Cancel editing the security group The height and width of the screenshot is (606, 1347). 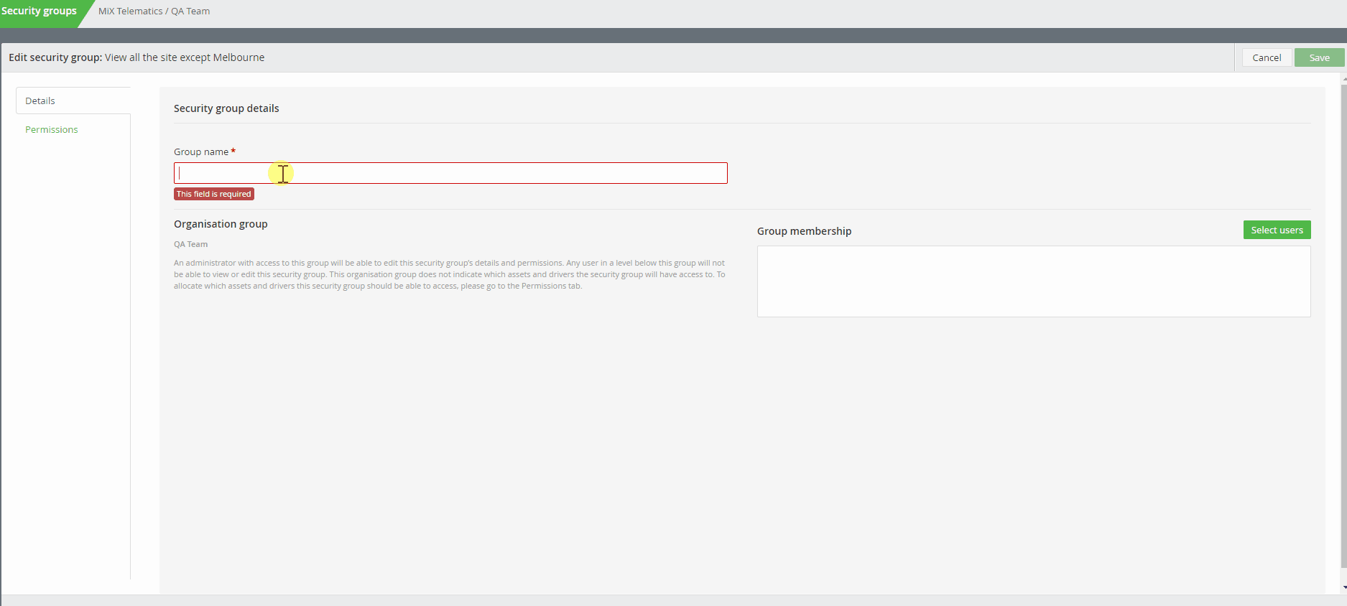1267,57
